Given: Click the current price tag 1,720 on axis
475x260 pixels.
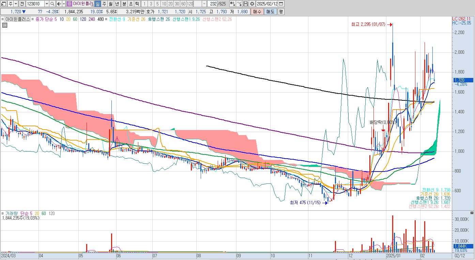Looking at the screenshot, I should click(463, 80).
